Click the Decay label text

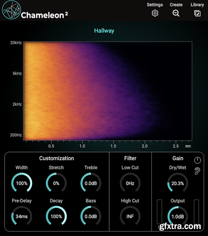56,201
